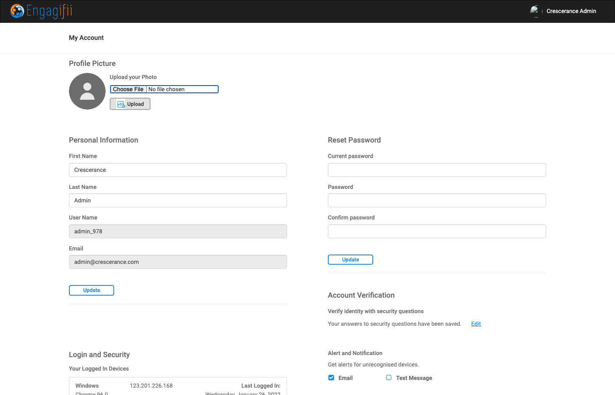
Task: Click the IP address 123.201.226.168
Action: pyautogui.click(x=151, y=386)
